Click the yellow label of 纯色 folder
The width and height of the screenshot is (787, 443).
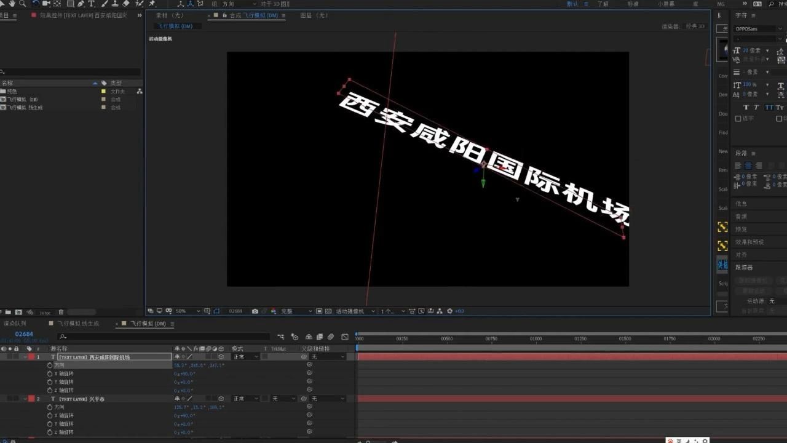click(x=104, y=91)
